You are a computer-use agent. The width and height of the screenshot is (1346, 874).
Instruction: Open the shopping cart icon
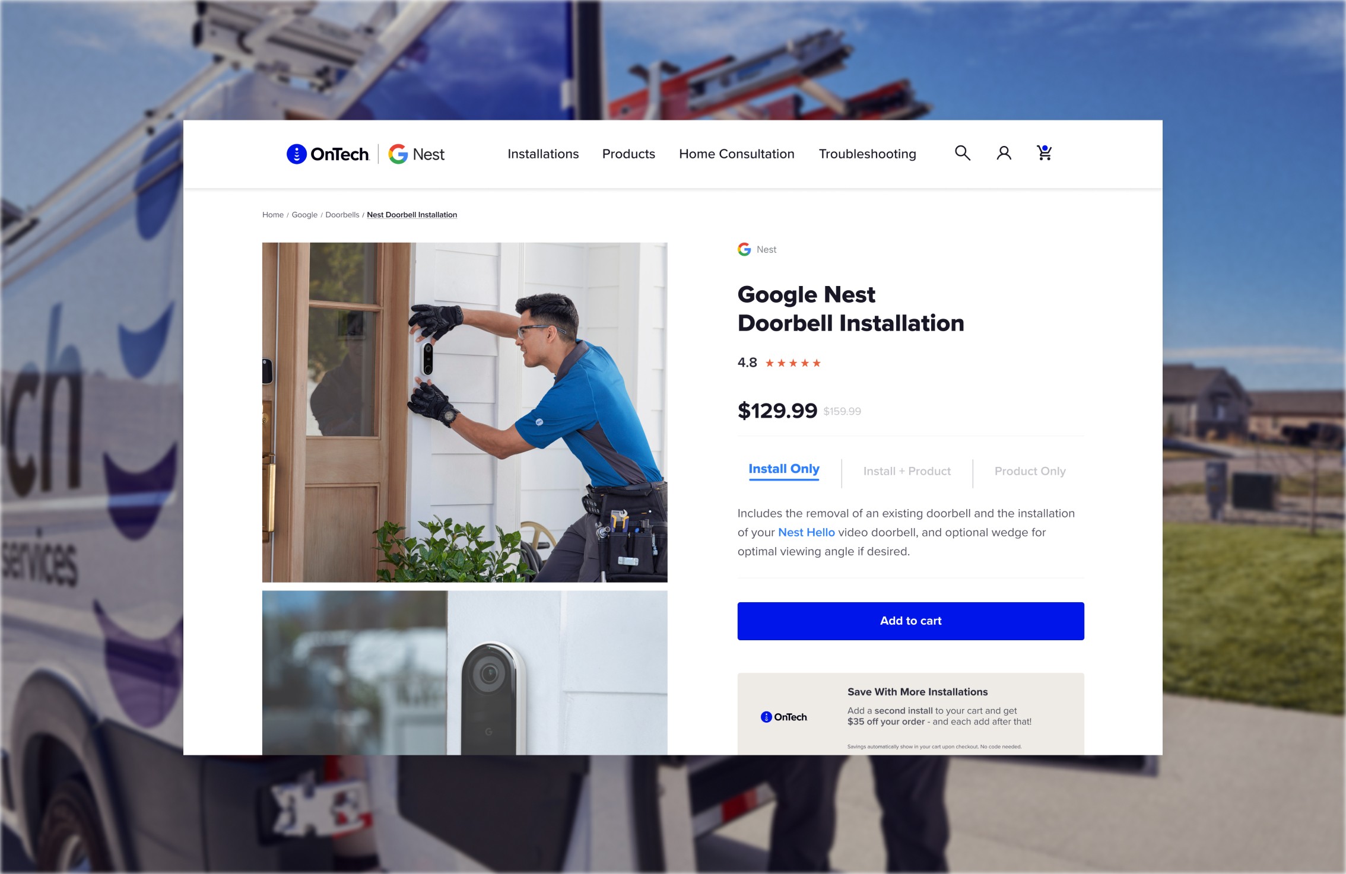[1044, 153]
